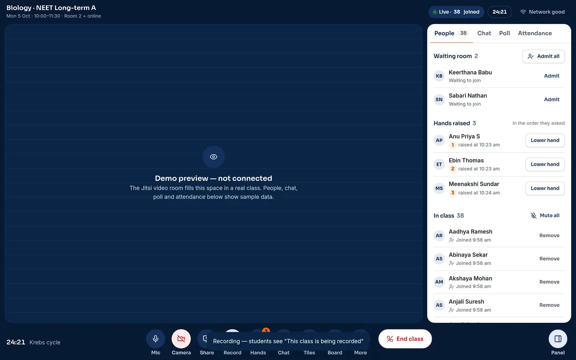Click the eye icon in demo preview

click(214, 157)
